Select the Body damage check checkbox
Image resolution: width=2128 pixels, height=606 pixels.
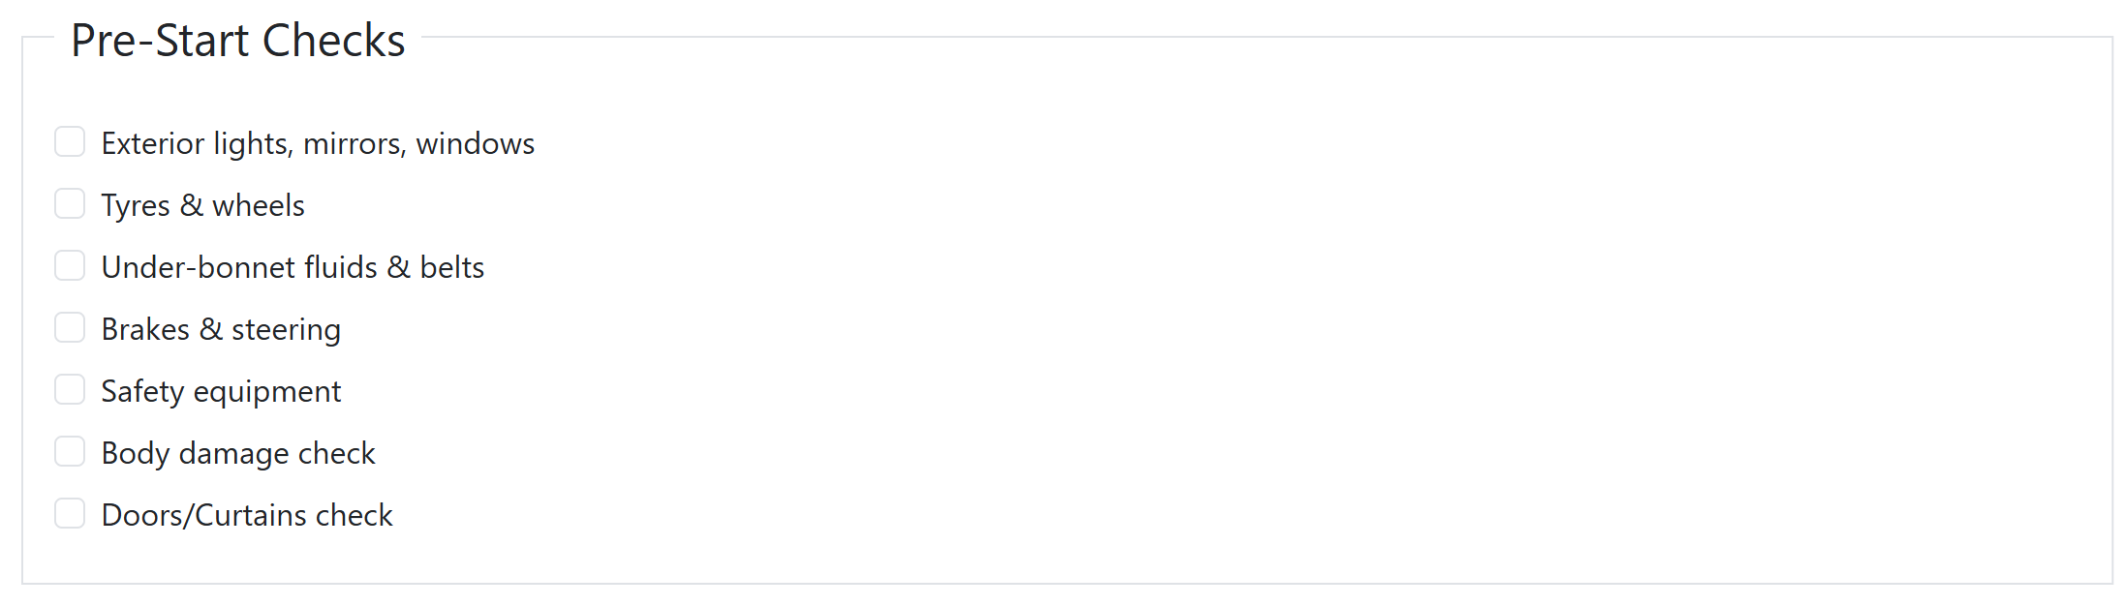(x=70, y=451)
